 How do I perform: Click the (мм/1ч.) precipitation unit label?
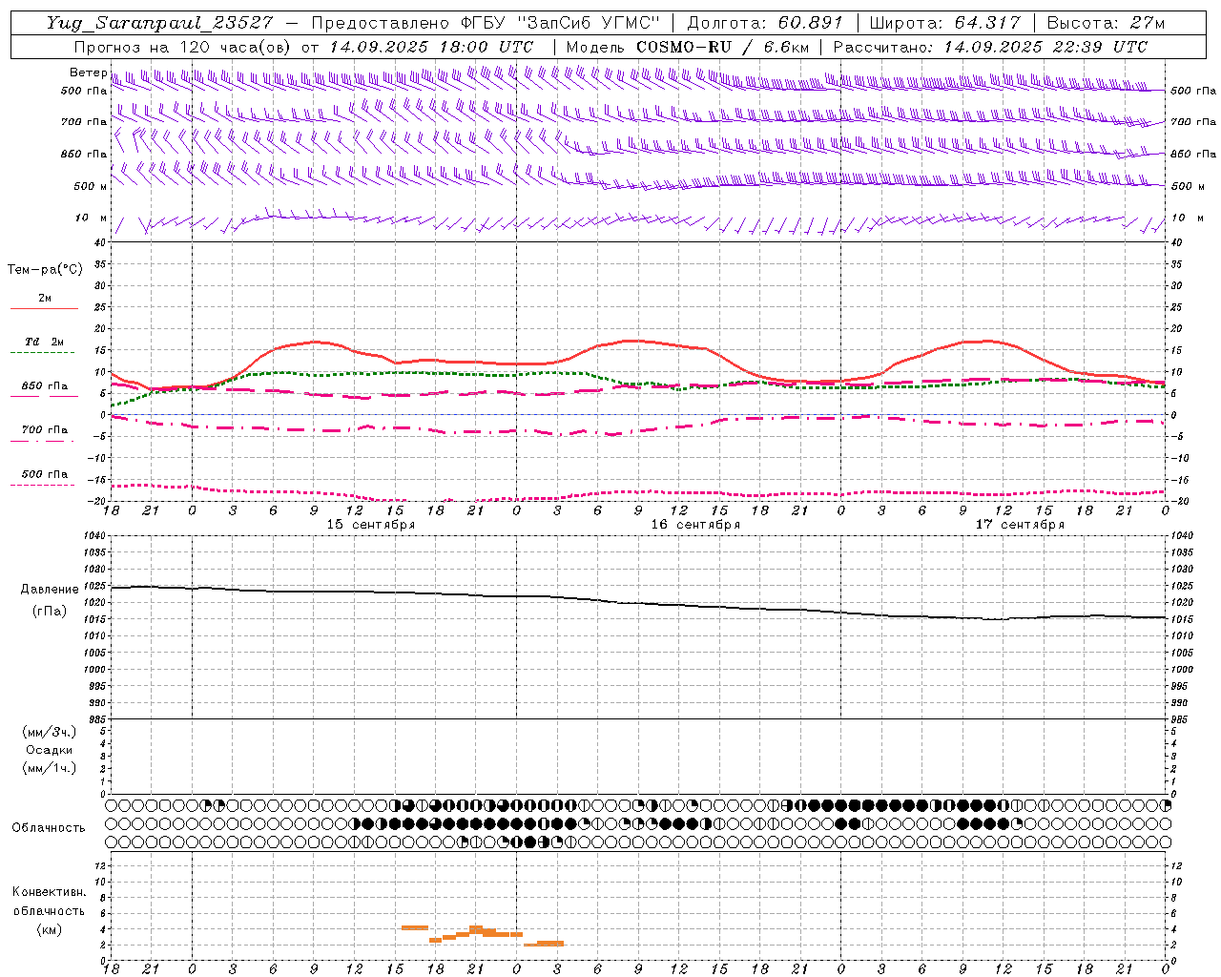pos(50,768)
